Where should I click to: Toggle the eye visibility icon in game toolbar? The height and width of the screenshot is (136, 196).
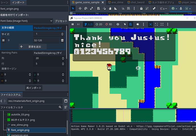pyautogui.click(x=118, y=24)
